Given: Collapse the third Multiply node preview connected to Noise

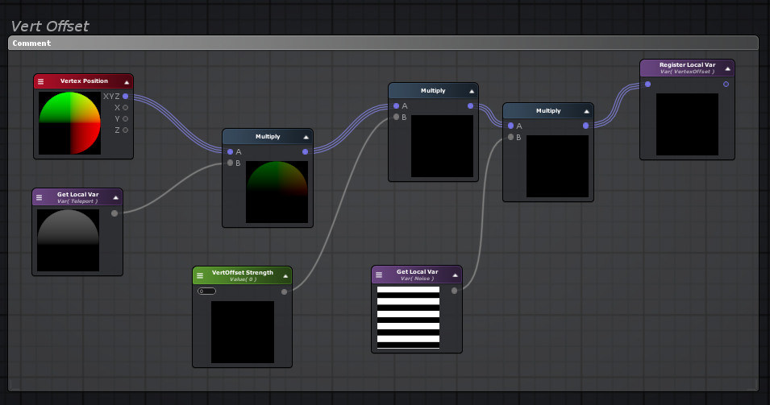Looking at the screenshot, I should [x=586, y=112].
